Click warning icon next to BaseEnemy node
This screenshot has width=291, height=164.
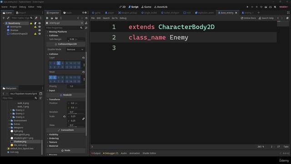(x=31, y=23)
